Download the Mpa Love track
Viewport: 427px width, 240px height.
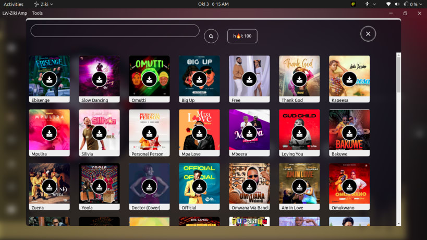(199, 133)
